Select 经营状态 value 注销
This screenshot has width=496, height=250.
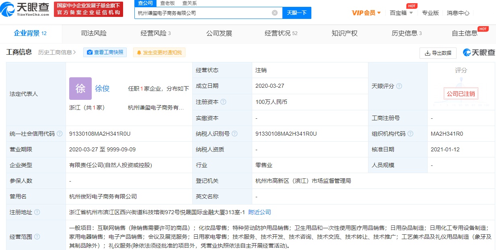click(261, 70)
